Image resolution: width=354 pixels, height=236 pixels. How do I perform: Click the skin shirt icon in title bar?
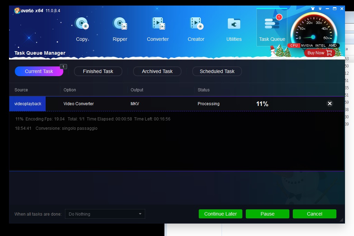[x=313, y=9]
